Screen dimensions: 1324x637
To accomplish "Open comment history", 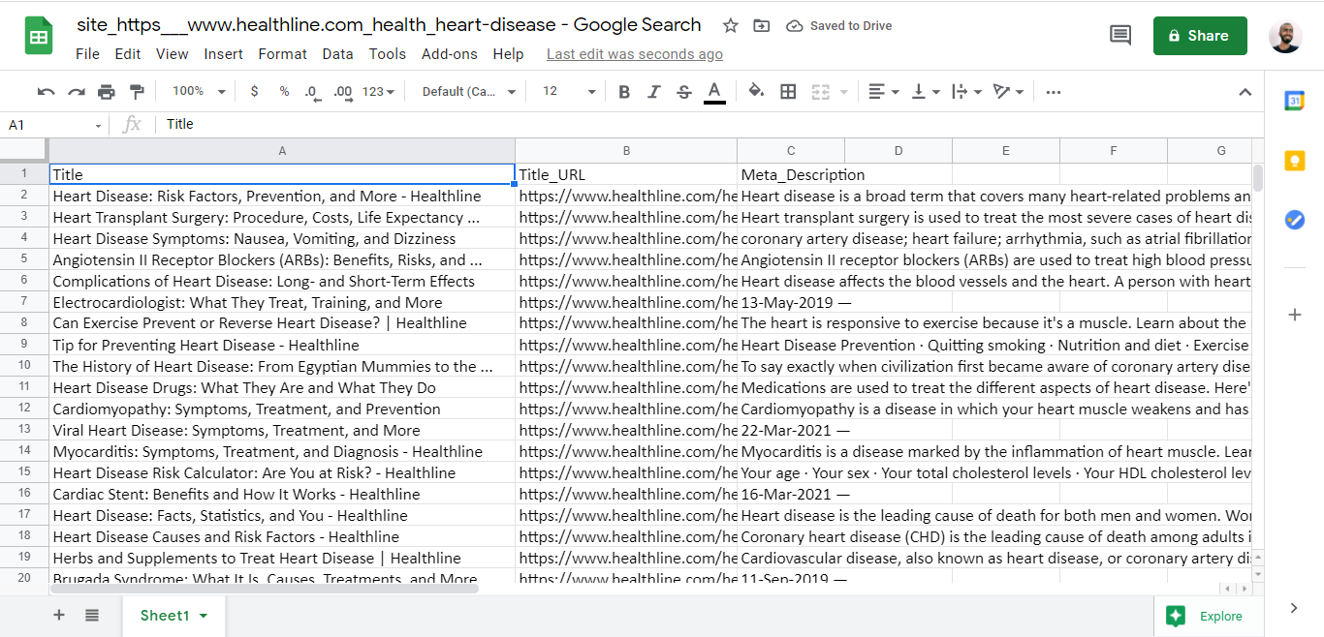I will (1119, 36).
